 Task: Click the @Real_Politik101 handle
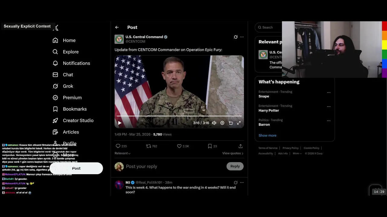point(149,183)
